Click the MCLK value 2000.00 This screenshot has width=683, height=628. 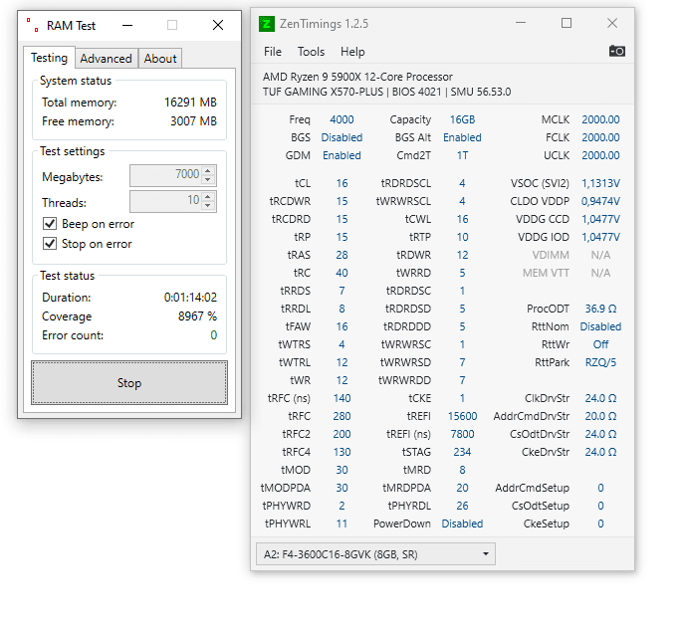(x=600, y=119)
